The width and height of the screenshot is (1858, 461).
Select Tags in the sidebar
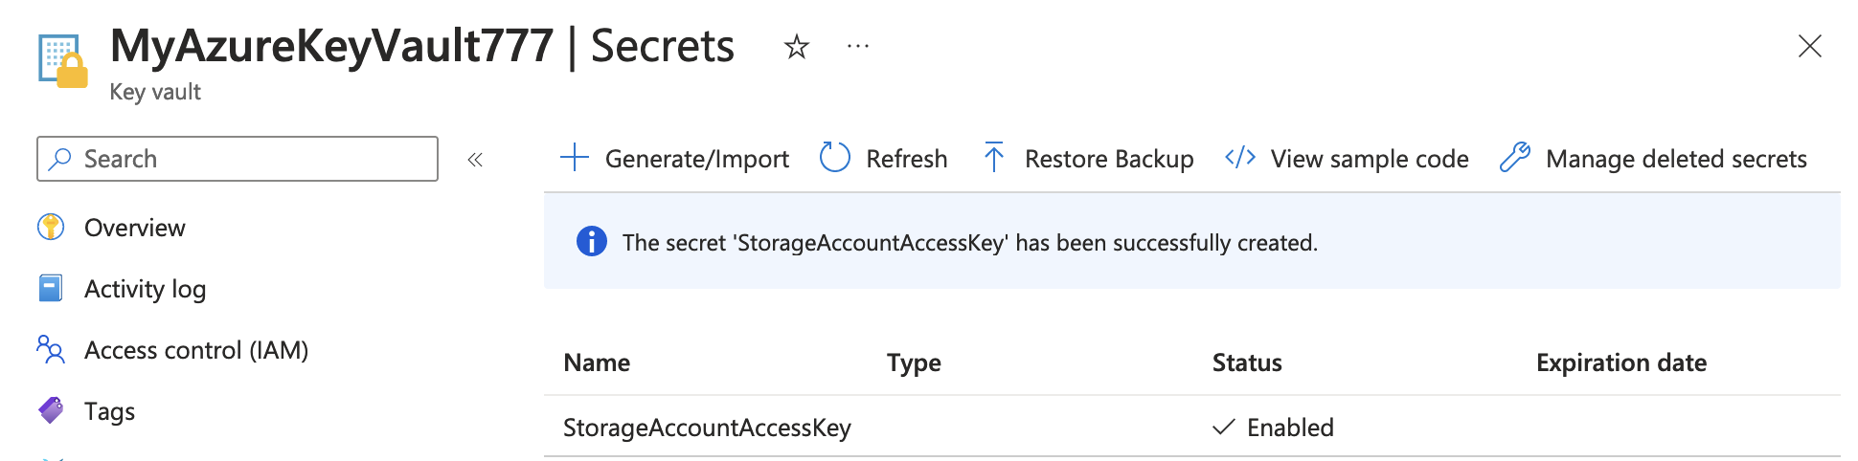109,411
